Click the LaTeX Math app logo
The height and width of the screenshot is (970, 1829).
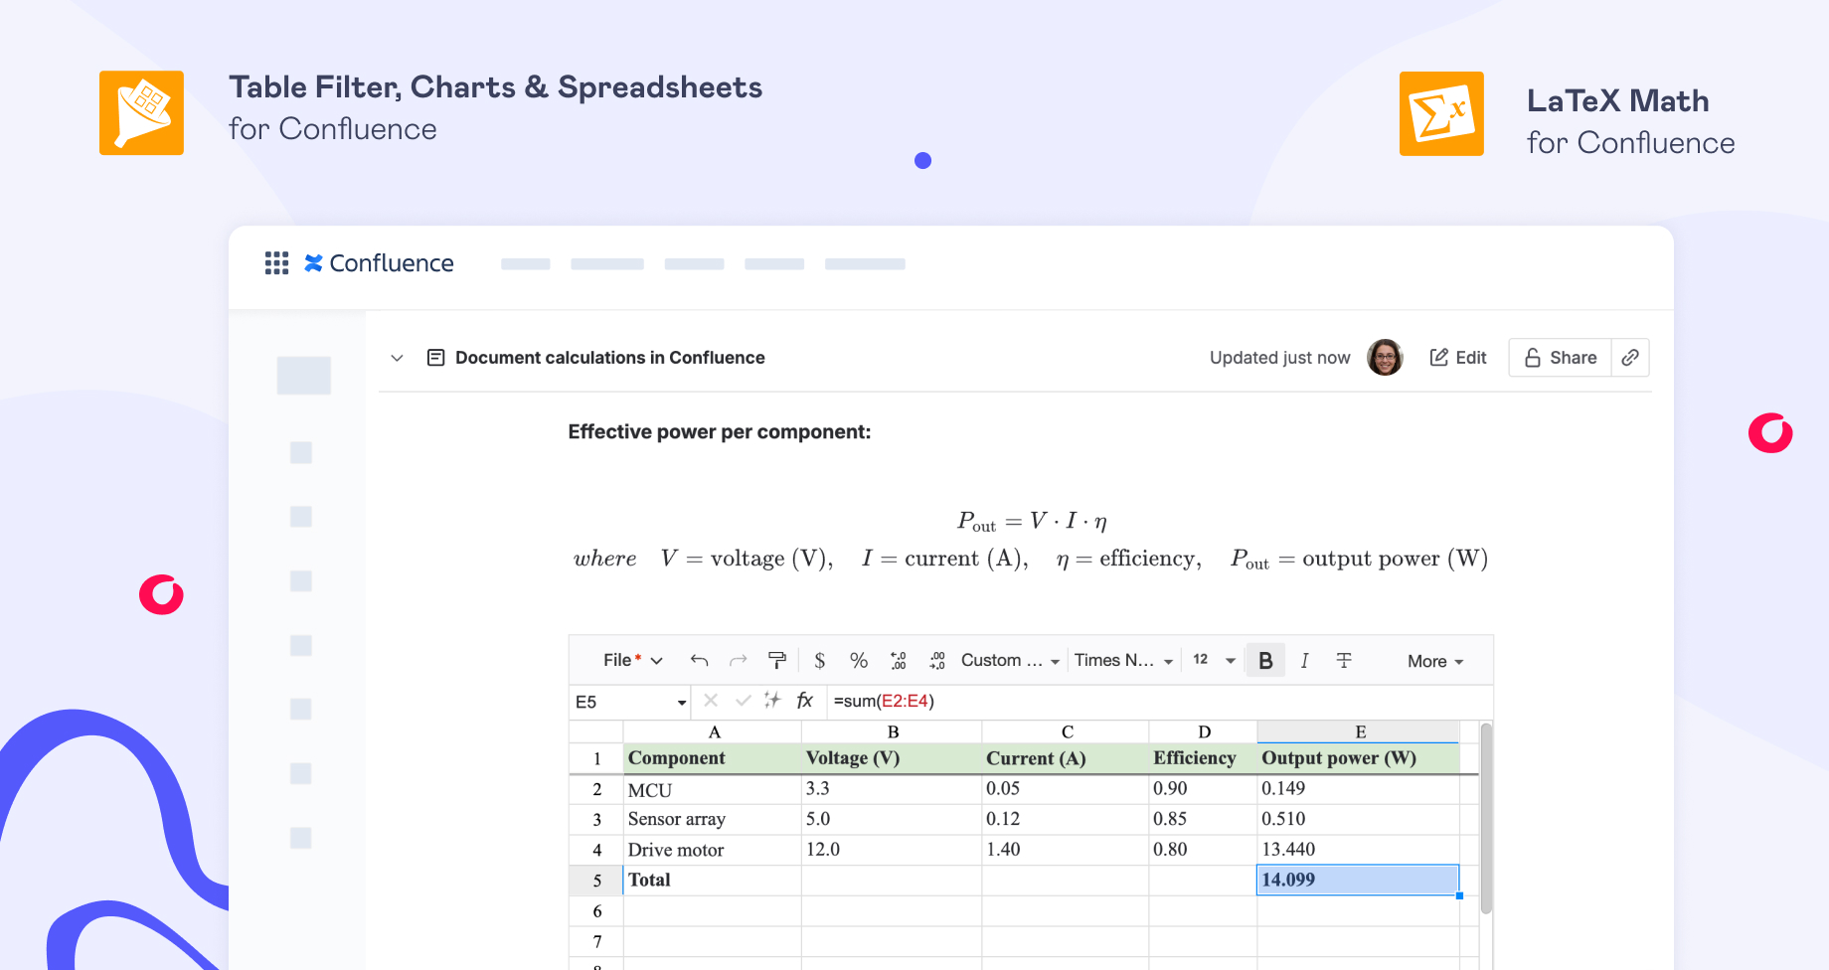pyautogui.click(x=1441, y=113)
